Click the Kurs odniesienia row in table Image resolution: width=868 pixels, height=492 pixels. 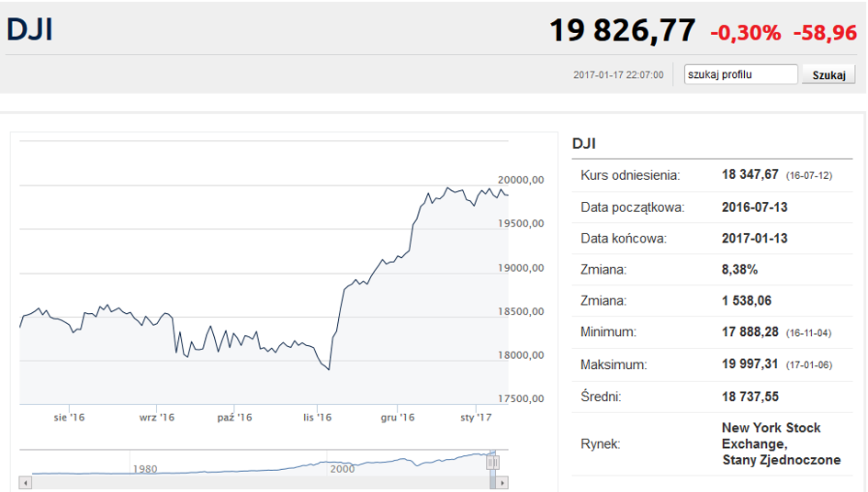click(712, 175)
